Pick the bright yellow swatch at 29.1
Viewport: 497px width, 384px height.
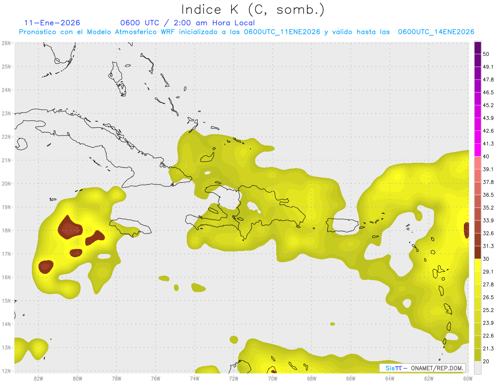[x=478, y=266]
